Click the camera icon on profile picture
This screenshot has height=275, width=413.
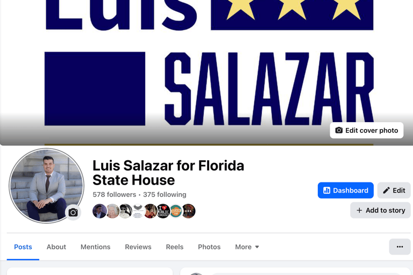coord(73,212)
